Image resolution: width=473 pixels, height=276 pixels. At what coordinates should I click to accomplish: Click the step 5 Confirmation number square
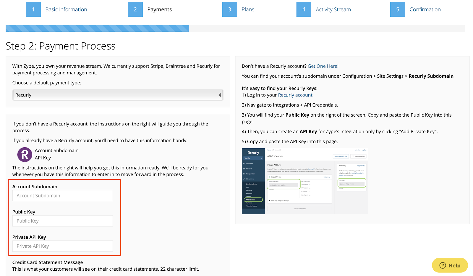coord(397,9)
